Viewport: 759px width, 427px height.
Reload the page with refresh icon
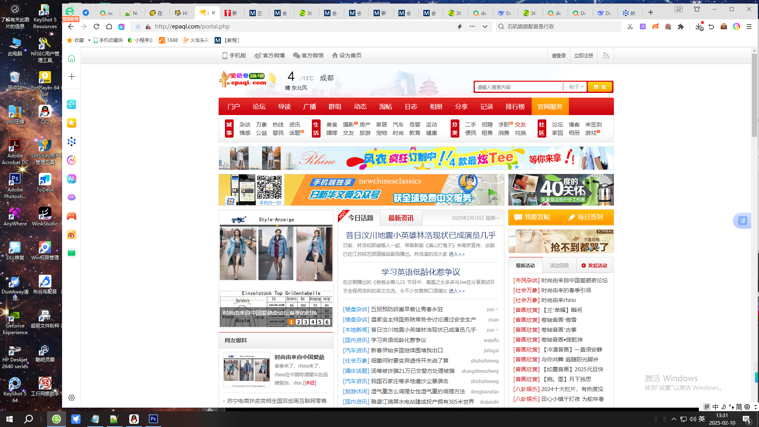(96, 26)
